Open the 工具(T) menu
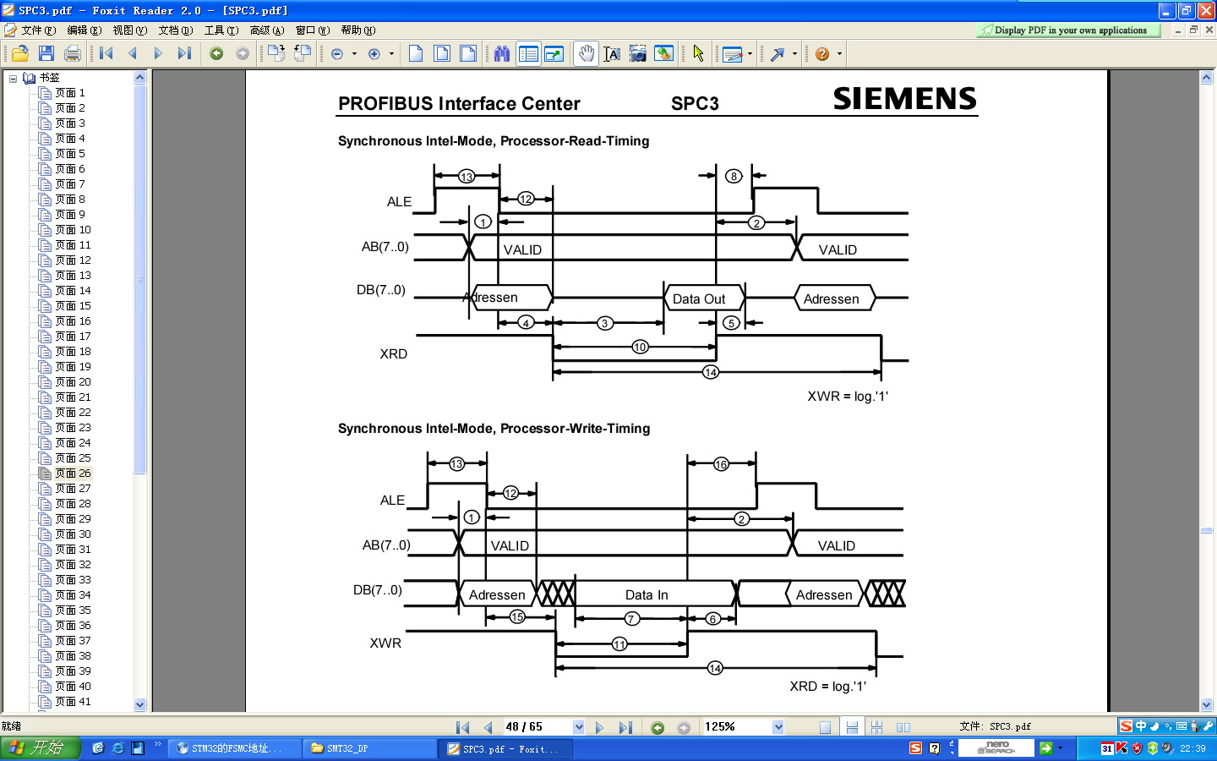Image resolution: width=1217 pixels, height=761 pixels. coord(221,30)
